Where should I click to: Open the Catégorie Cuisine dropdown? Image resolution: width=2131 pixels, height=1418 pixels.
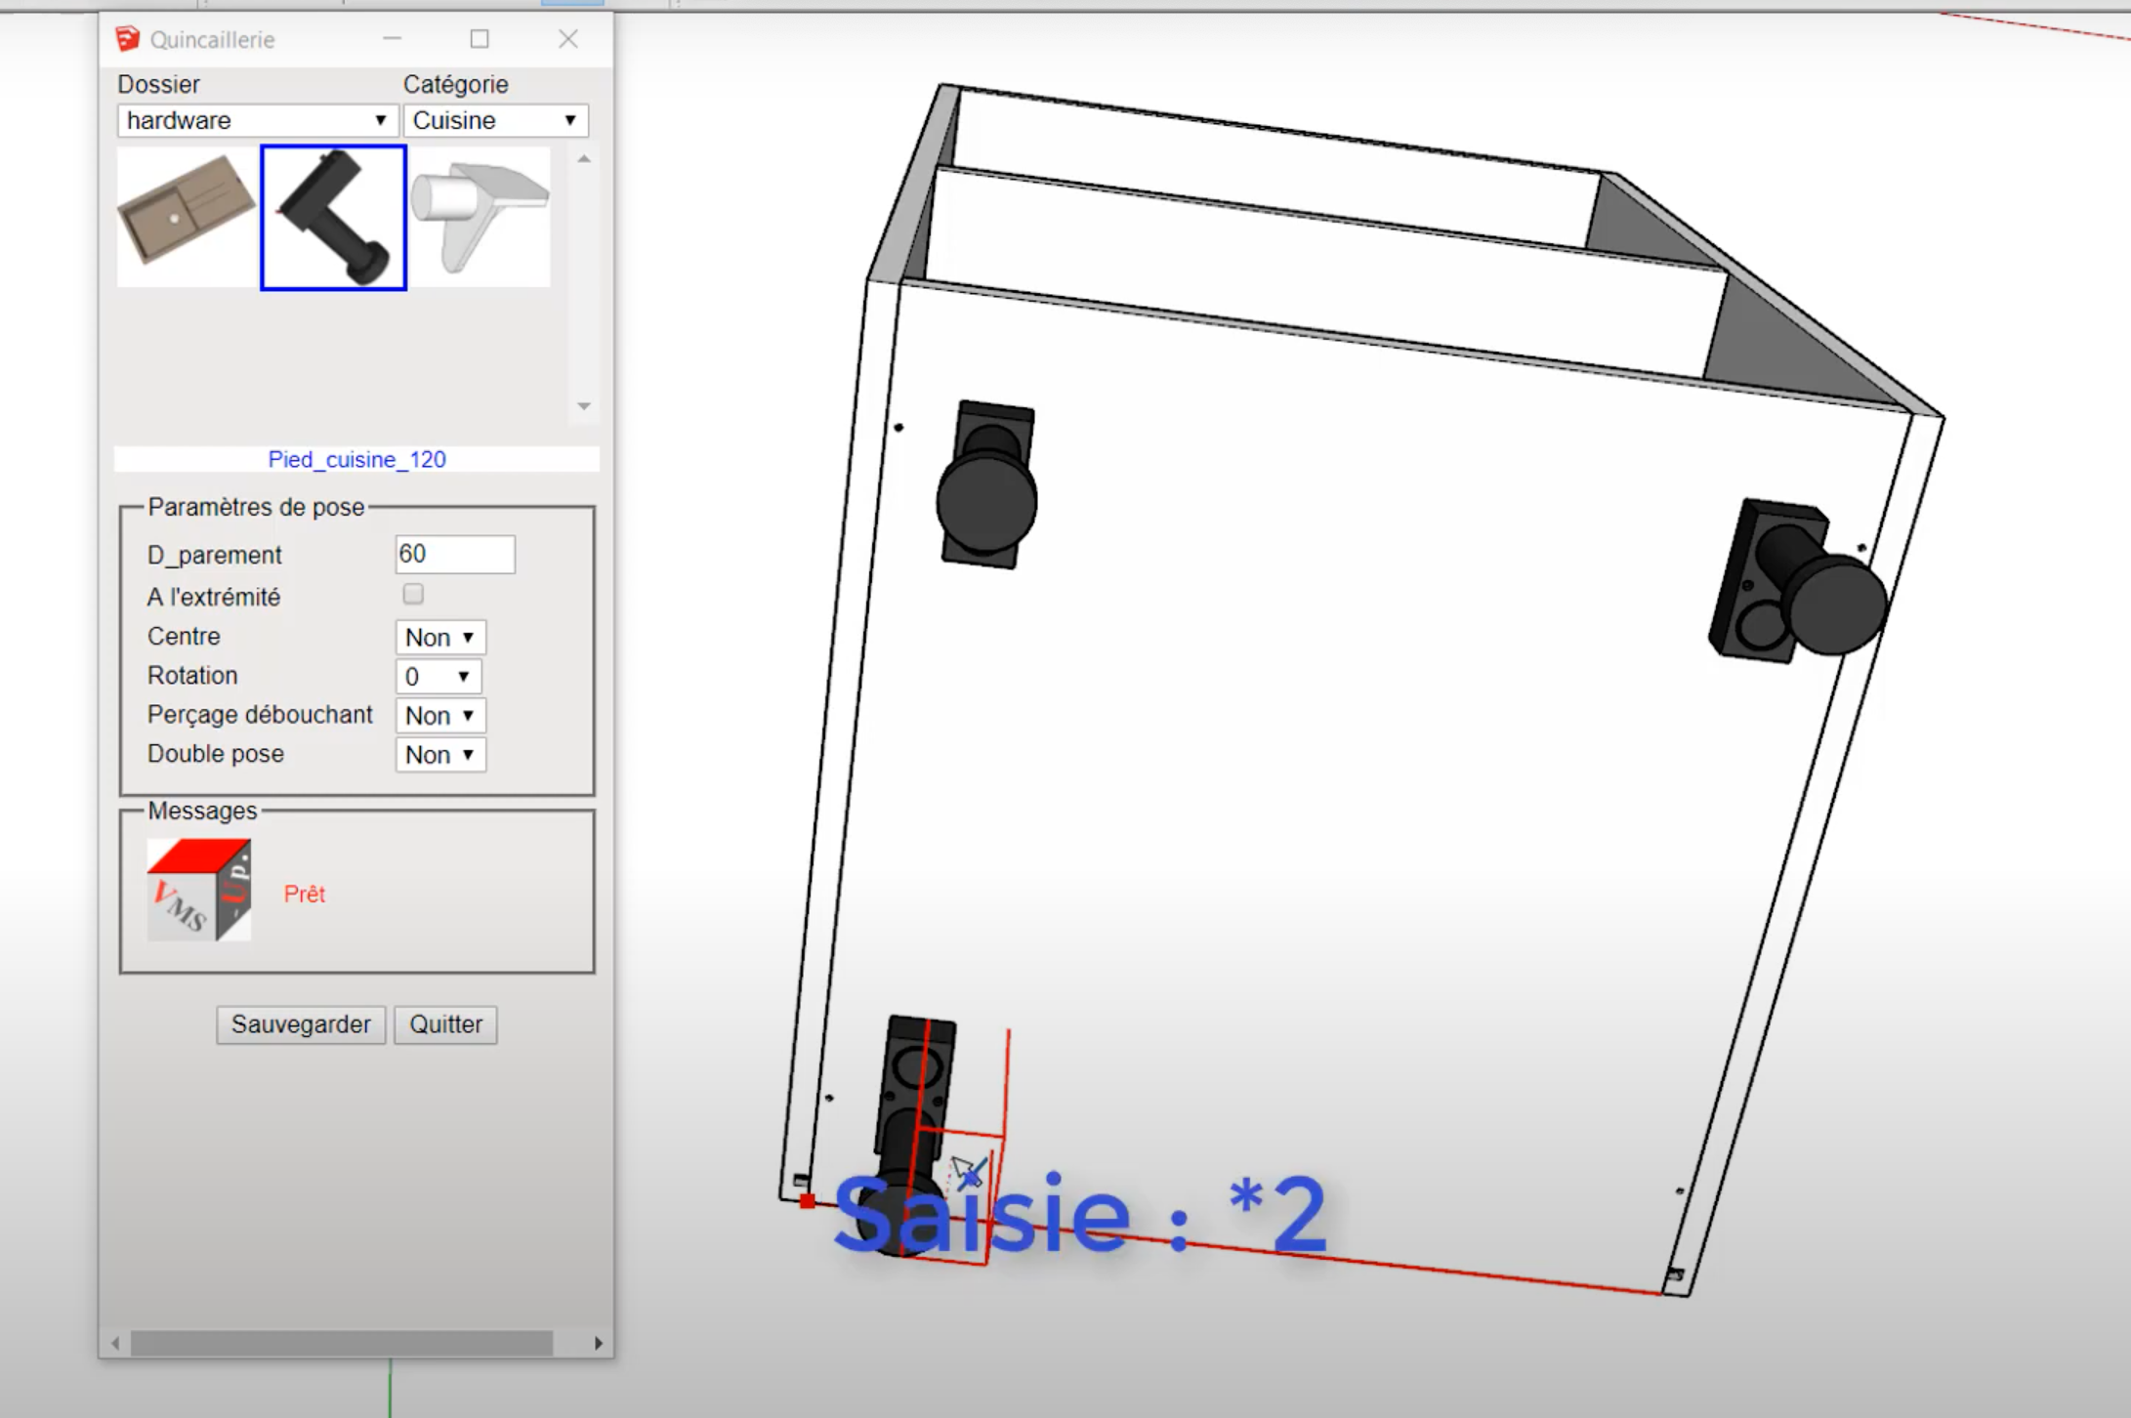tap(495, 120)
